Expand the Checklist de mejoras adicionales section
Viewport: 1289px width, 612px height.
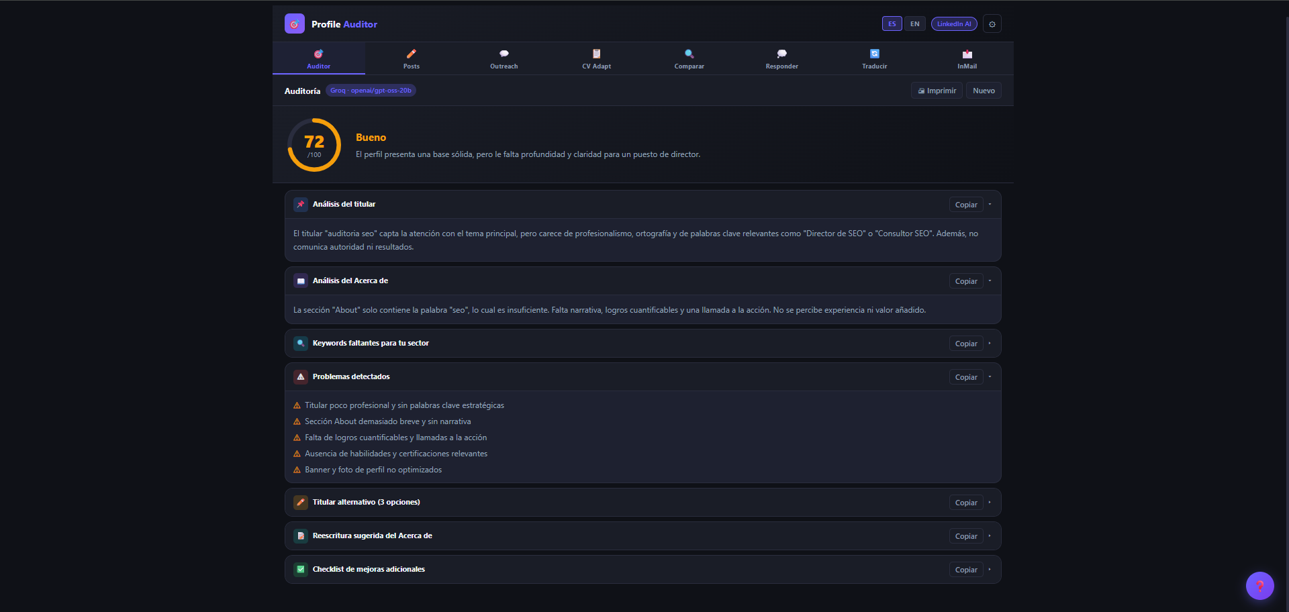pos(990,570)
